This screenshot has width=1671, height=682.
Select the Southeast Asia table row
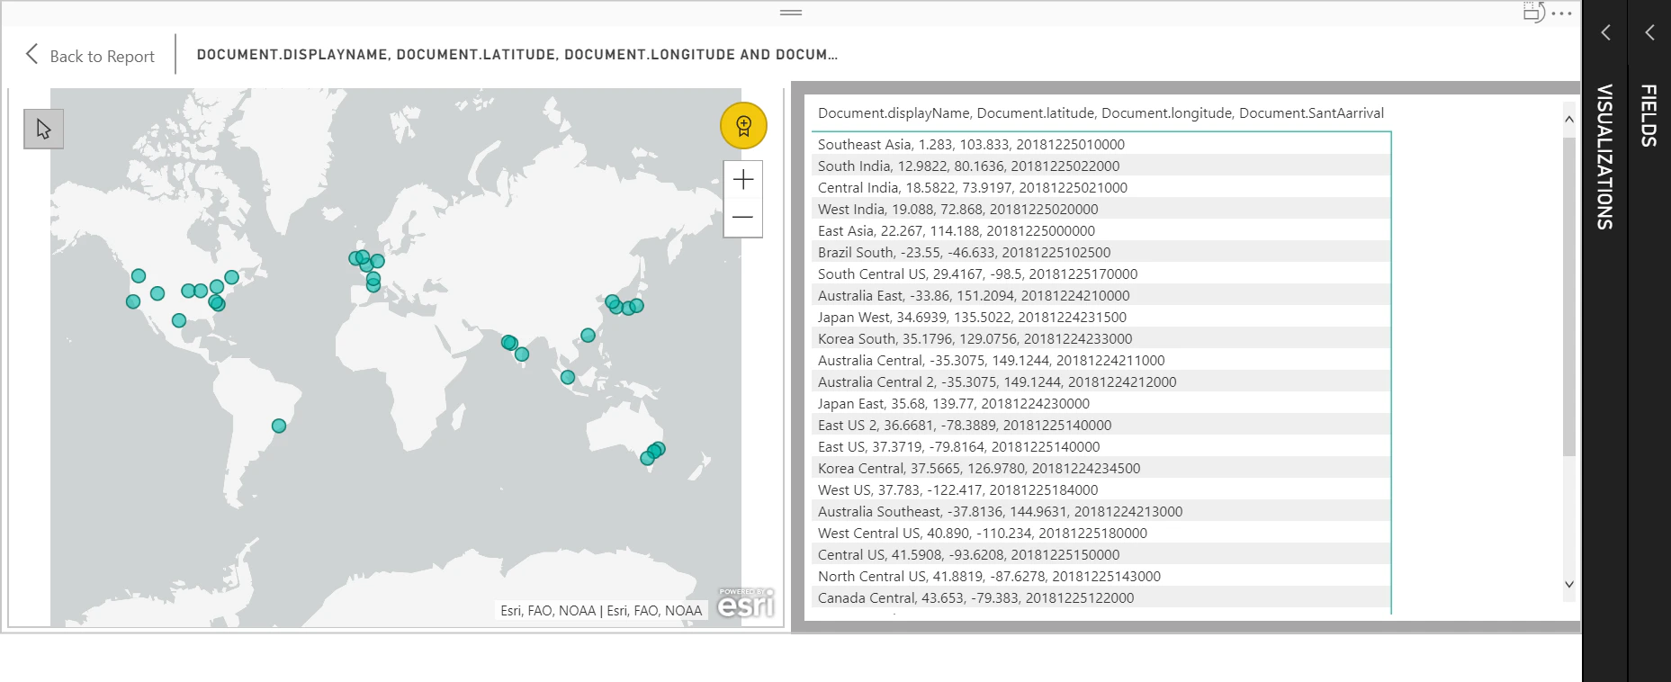click(x=1101, y=144)
